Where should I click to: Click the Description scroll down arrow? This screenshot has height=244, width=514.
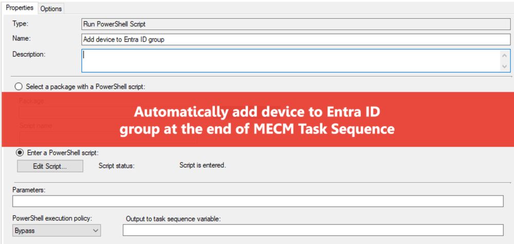pos(505,66)
